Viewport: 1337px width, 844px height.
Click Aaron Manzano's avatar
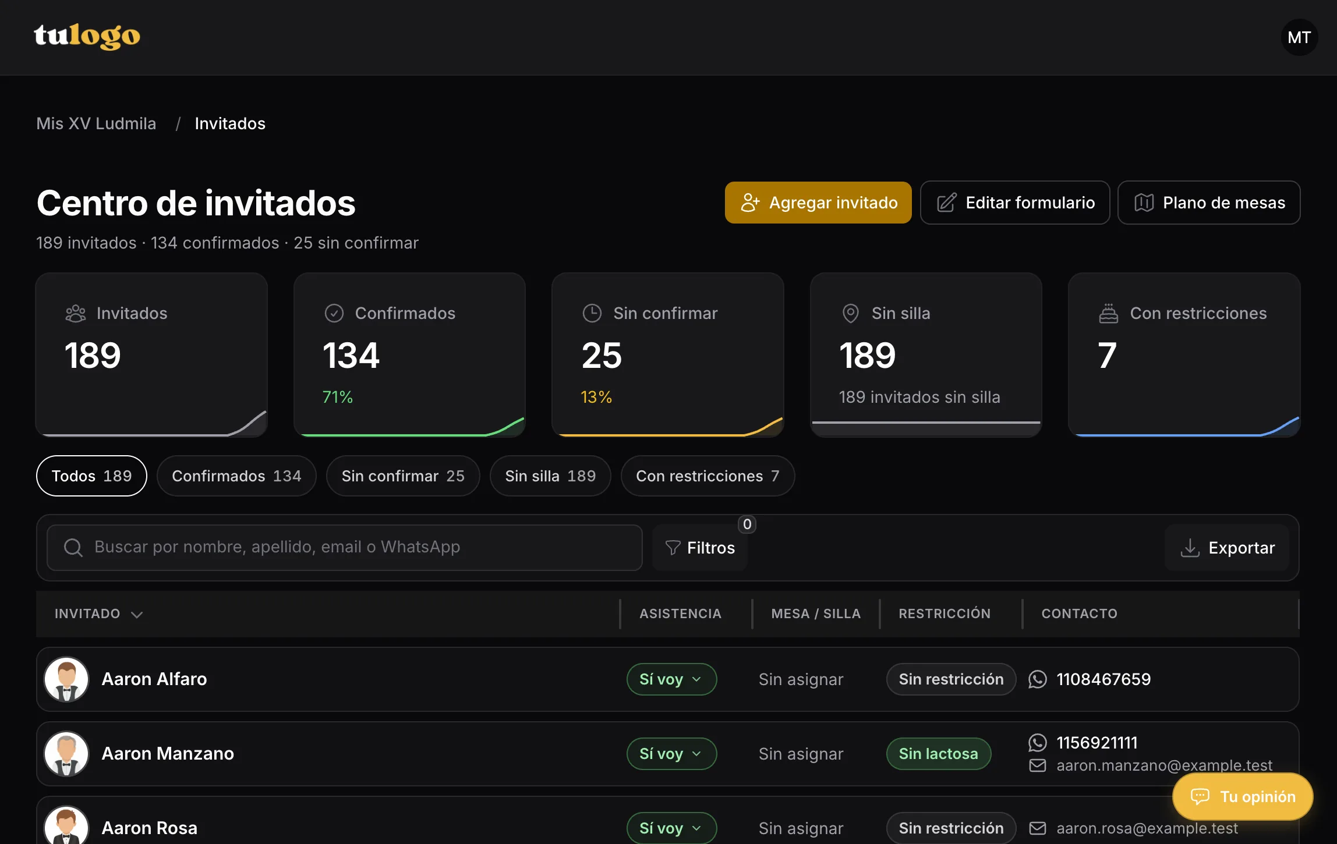coord(66,754)
